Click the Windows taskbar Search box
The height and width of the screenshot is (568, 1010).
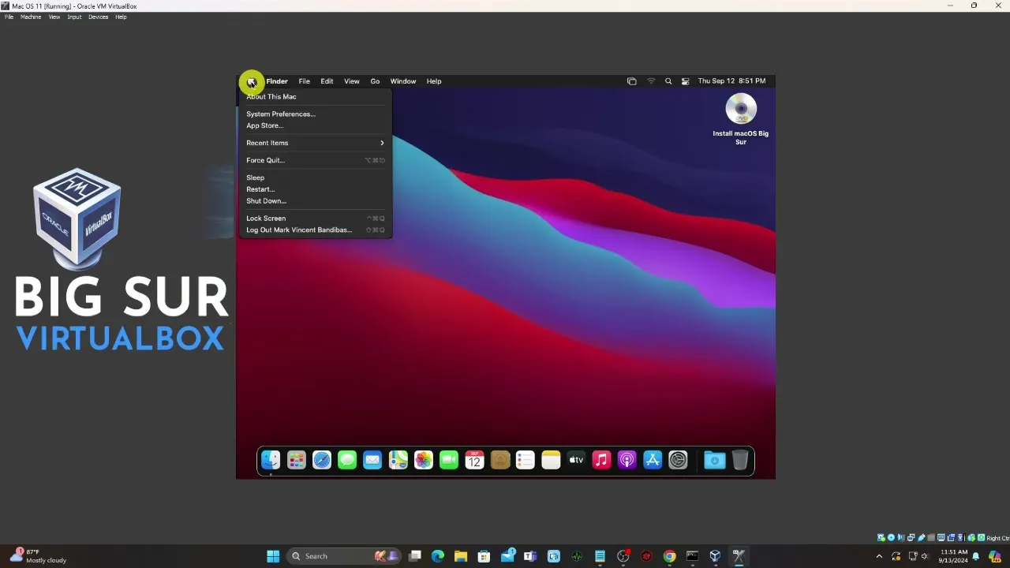click(346, 556)
